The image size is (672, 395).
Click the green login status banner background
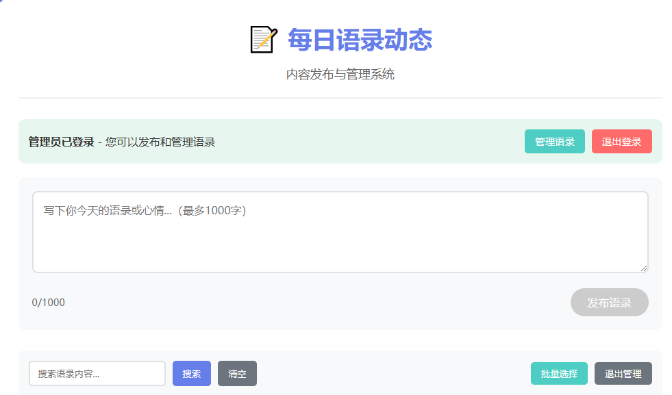pos(370,142)
